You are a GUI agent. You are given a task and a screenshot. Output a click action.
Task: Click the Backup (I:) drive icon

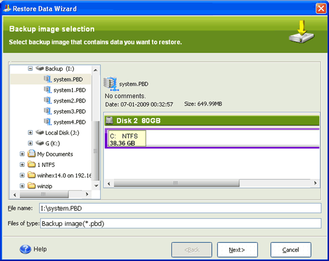click(40, 68)
